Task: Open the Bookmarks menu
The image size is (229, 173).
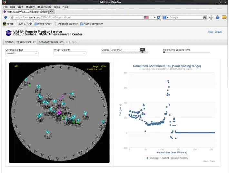Action: click(44, 7)
